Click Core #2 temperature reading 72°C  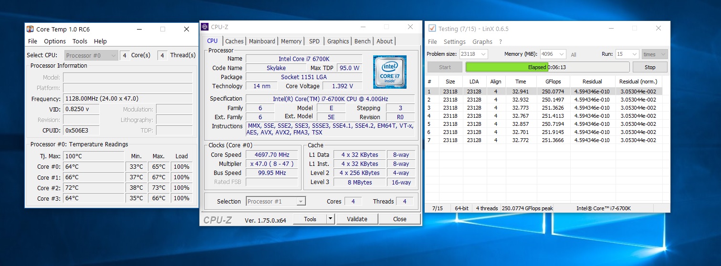tap(94, 188)
